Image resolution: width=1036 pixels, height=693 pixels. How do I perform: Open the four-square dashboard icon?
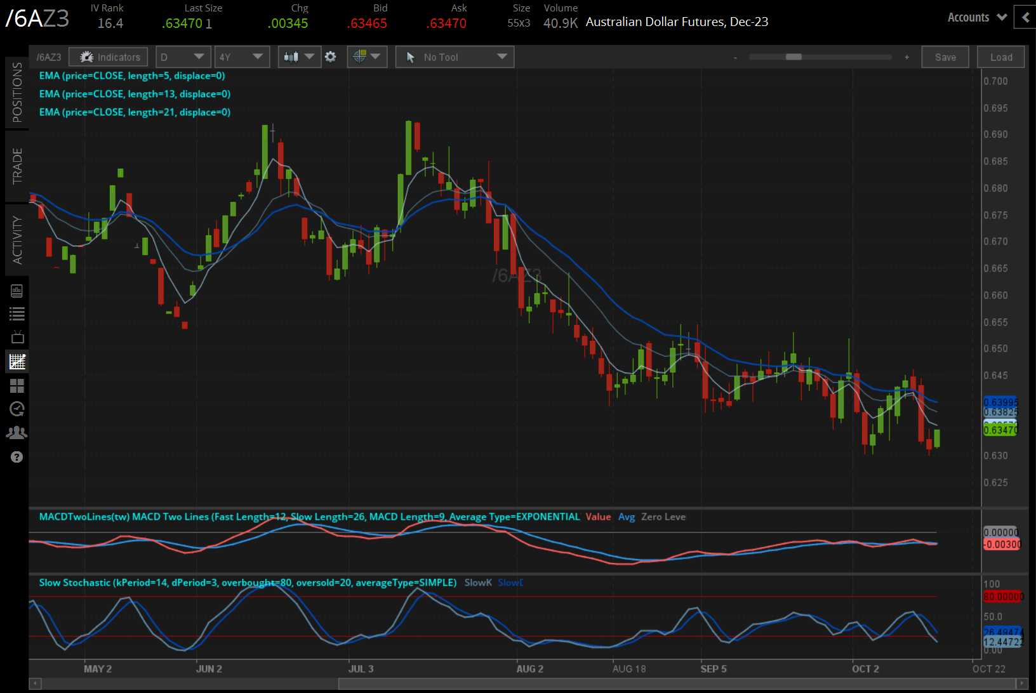(17, 386)
